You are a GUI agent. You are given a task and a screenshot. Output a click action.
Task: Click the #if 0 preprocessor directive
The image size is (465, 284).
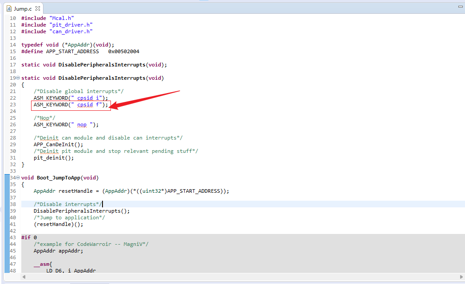pos(28,237)
